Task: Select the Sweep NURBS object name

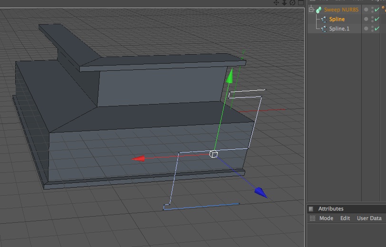Action: click(341, 9)
